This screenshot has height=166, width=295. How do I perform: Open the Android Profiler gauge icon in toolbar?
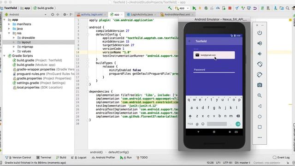218,8
